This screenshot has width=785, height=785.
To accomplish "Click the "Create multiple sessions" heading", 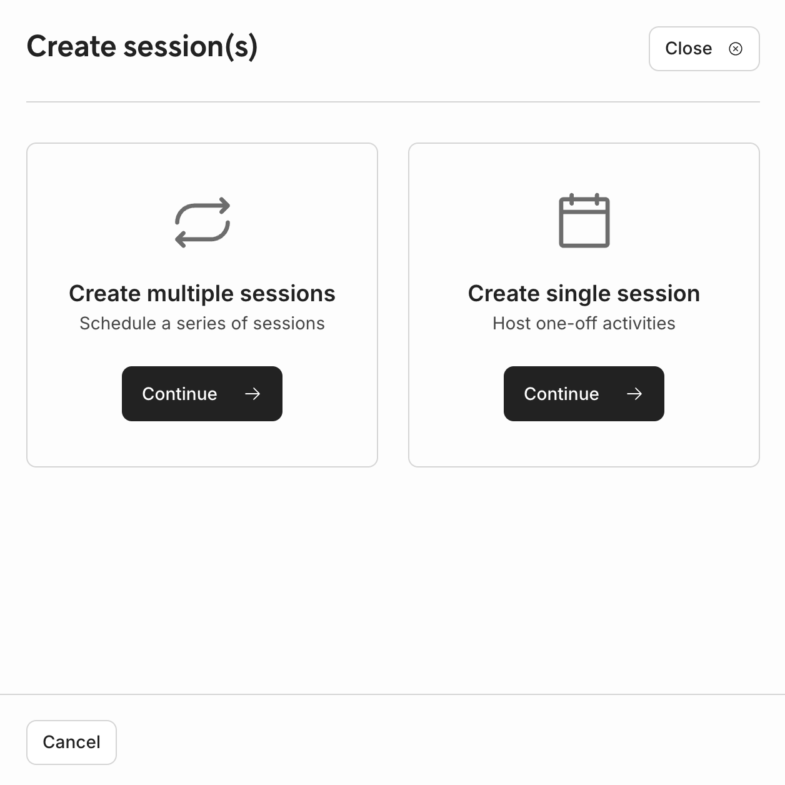I will [202, 294].
